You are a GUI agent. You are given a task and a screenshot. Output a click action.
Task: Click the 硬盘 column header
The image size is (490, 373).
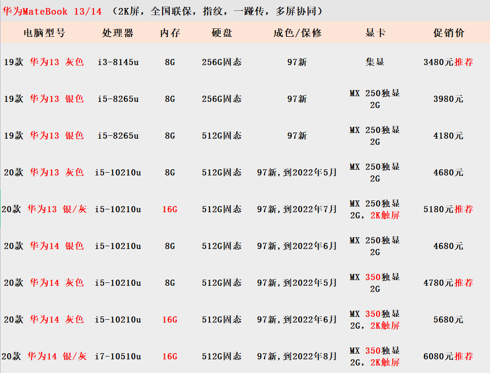[222, 33]
